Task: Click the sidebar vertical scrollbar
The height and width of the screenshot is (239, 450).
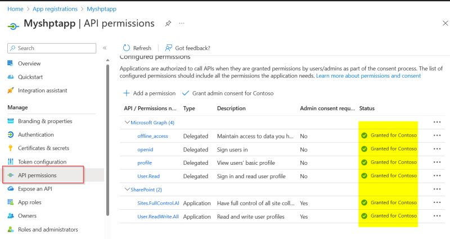Action: point(107,139)
